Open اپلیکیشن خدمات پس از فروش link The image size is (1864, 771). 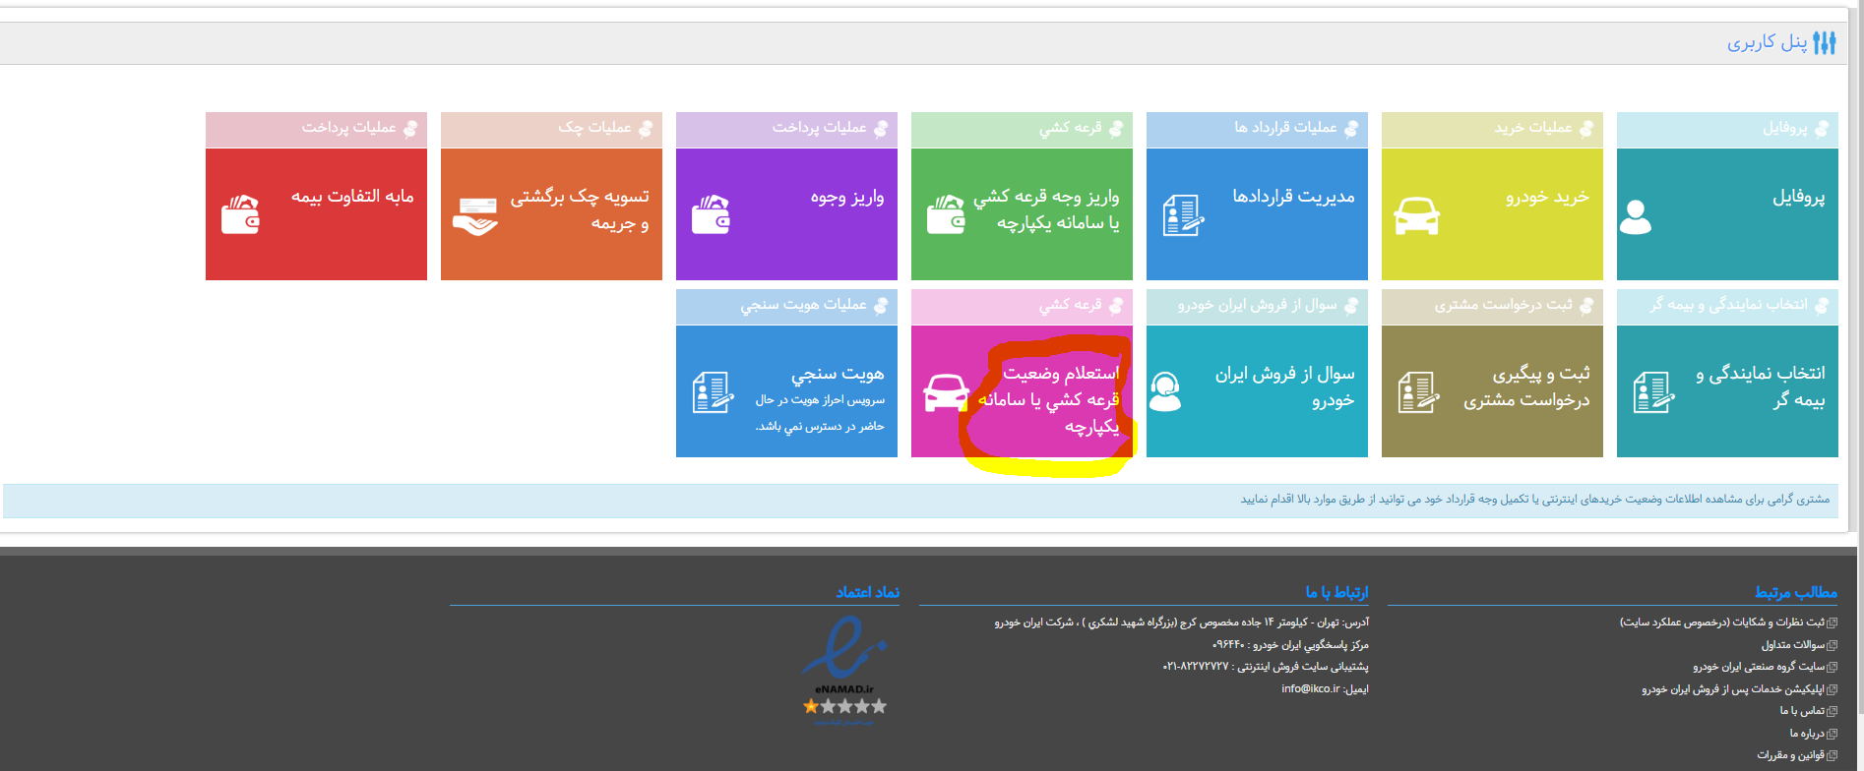1733,689
